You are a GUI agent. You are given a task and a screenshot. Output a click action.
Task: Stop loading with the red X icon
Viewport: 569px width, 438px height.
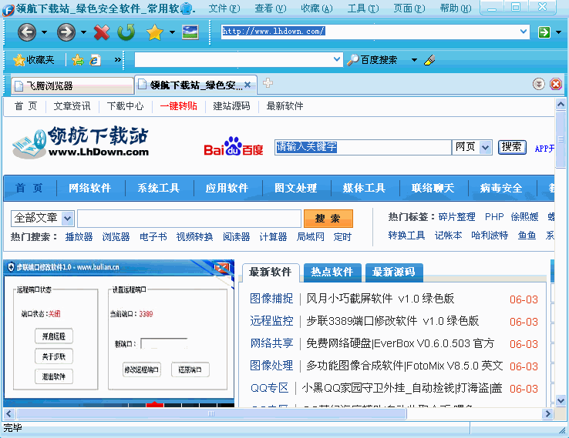point(102,32)
